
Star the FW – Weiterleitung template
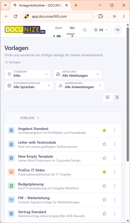(104, 200)
